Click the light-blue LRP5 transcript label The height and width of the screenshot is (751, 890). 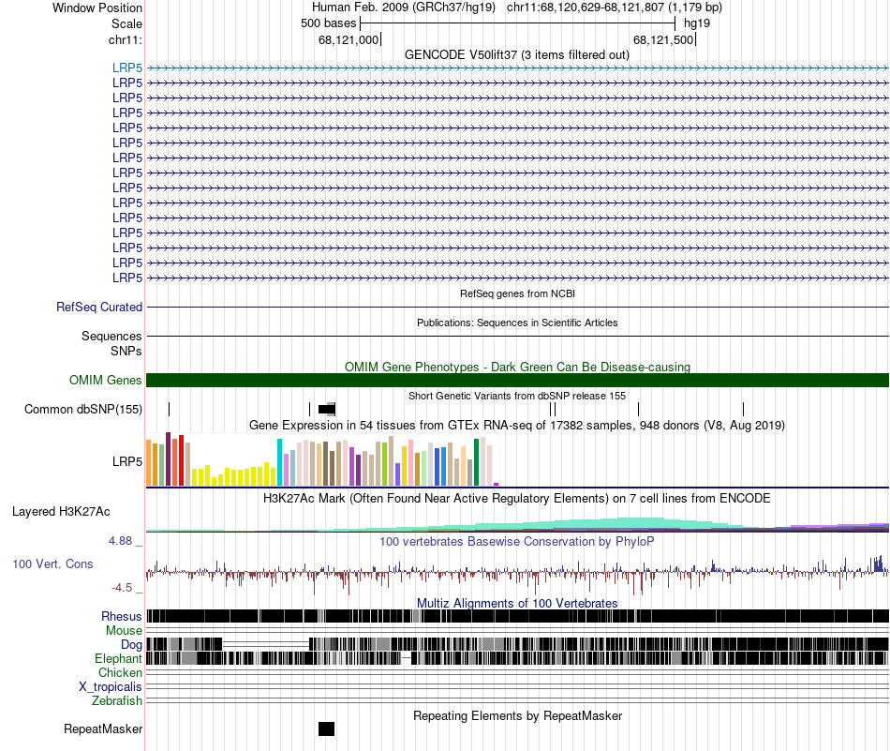tap(127, 68)
